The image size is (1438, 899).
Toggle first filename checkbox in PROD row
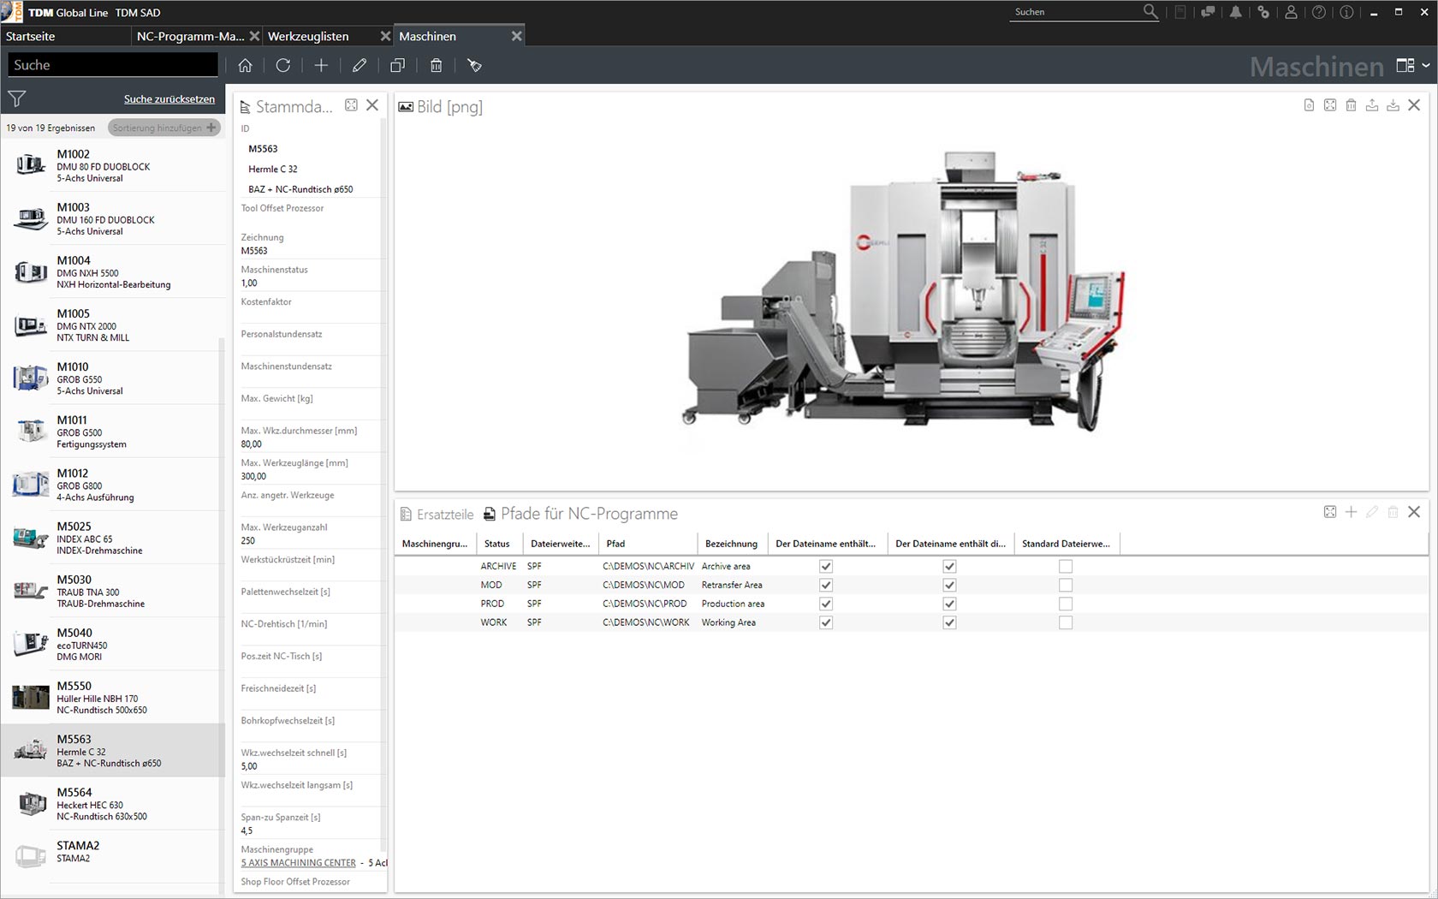(826, 604)
